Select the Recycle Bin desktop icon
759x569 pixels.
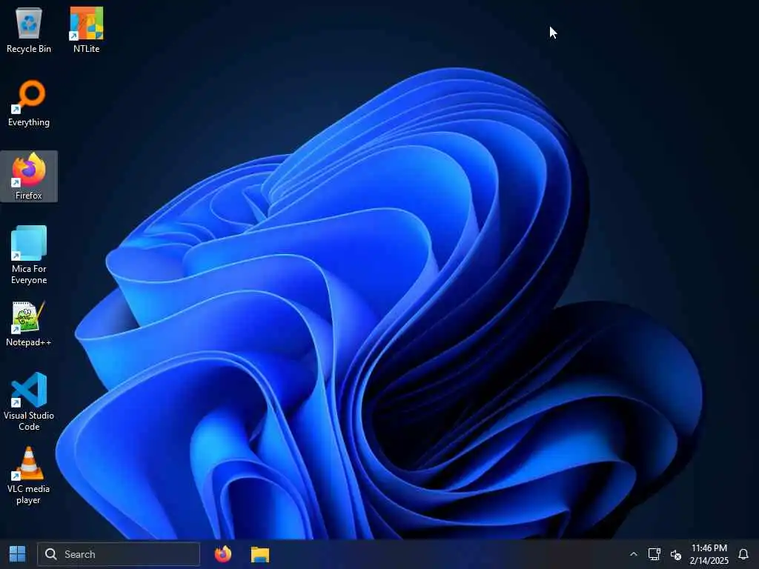click(x=29, y=30)
